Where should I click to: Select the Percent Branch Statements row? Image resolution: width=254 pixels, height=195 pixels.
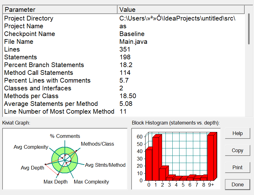(124, 65)
